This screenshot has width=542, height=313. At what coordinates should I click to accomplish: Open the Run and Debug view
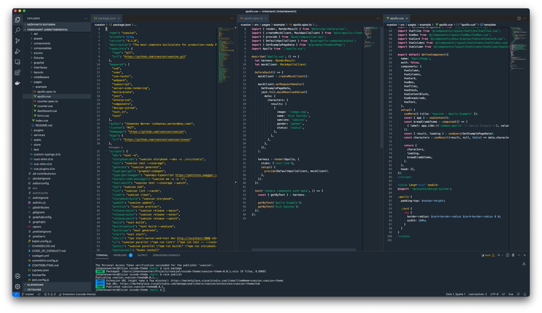[x=18, y=51]
